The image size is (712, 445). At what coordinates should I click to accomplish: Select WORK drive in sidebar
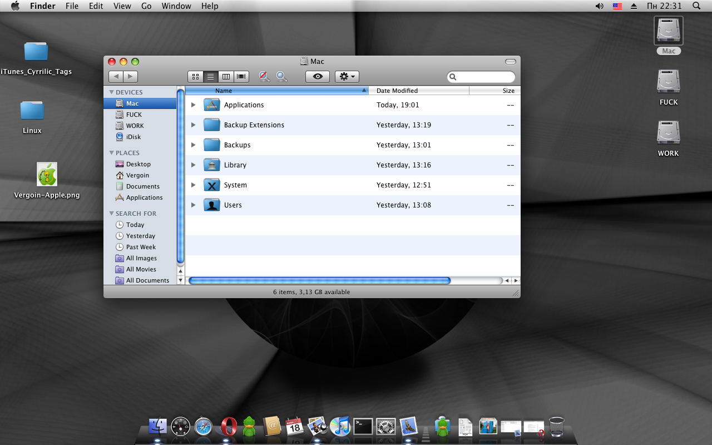[140, 126]
